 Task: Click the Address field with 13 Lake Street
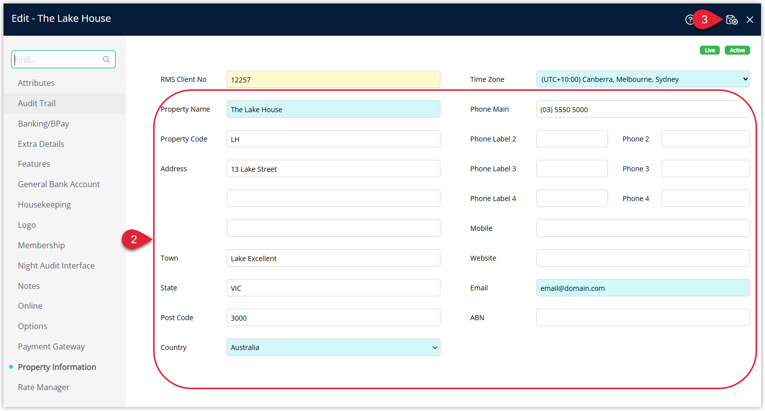point(333,169)
